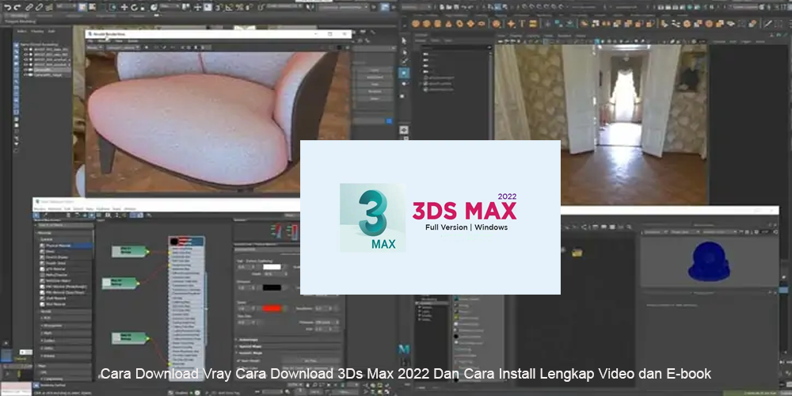Toggle the 3D Snaps icon

(x=218, y=8)
